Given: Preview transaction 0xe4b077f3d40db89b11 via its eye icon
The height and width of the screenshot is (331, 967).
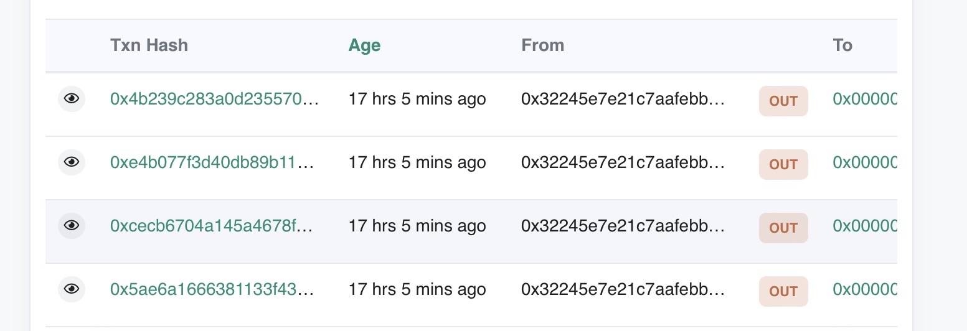Looking at the screenshot, I should point(72,162).
